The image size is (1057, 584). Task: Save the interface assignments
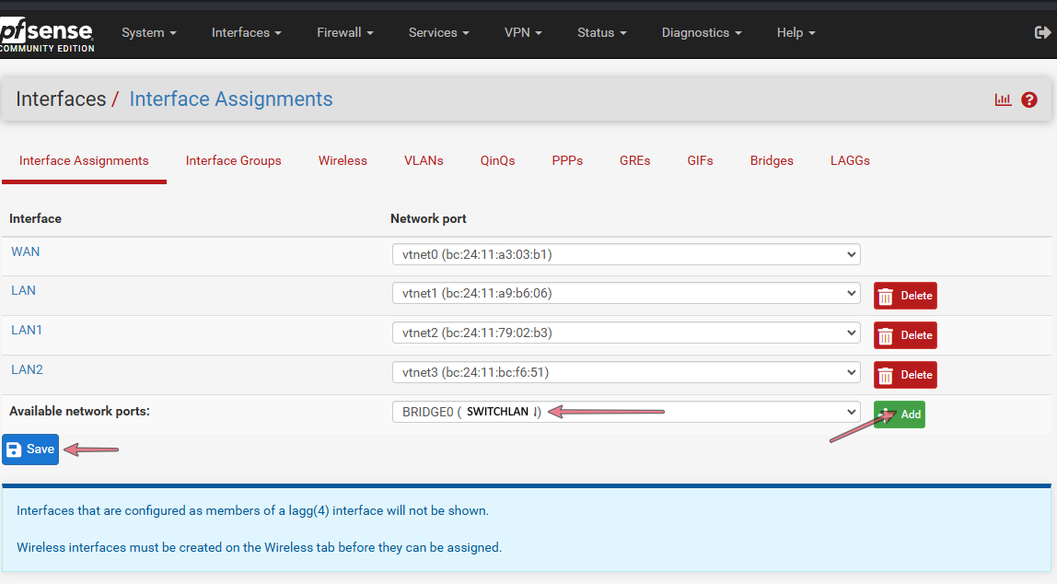pos(30,450)
